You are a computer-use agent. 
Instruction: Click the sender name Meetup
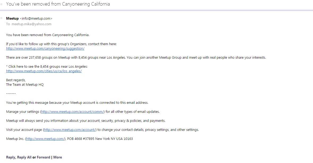[x=12, y=18]
